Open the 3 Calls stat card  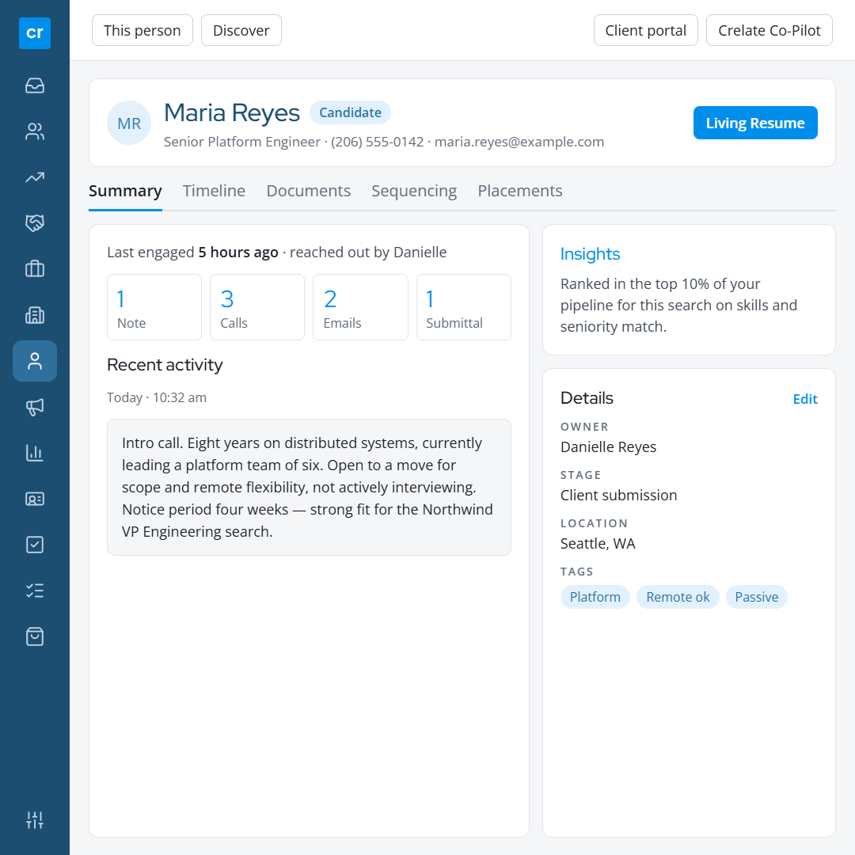click(x=257, y=307)
